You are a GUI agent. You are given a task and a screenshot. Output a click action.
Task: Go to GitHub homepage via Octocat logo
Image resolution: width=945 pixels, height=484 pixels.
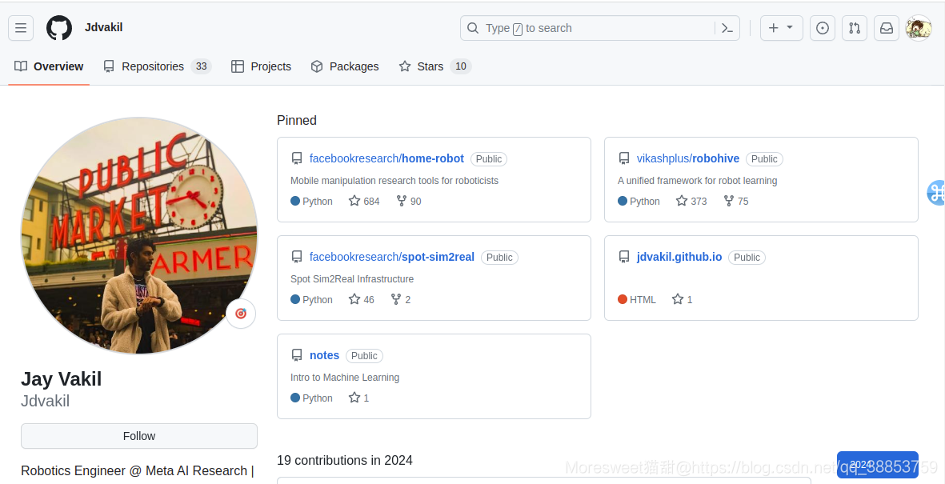pyautogui.click(x=59, y=28)
